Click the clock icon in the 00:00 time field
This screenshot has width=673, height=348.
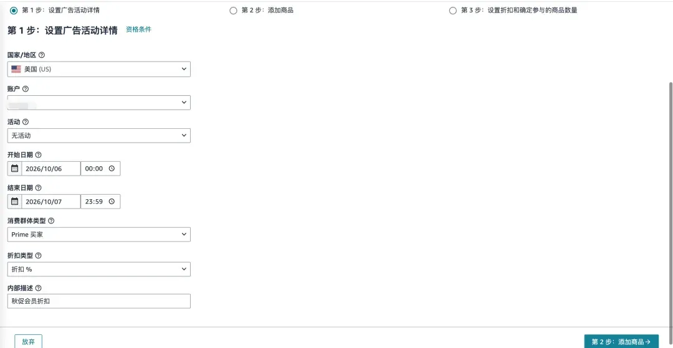click(x=112, y=169)
